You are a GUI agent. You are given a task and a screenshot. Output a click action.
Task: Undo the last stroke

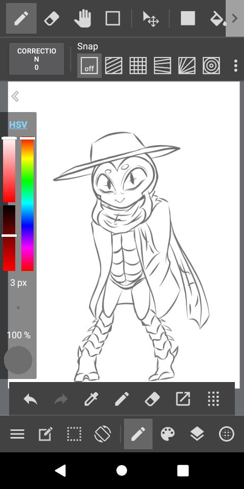point(30,399)
